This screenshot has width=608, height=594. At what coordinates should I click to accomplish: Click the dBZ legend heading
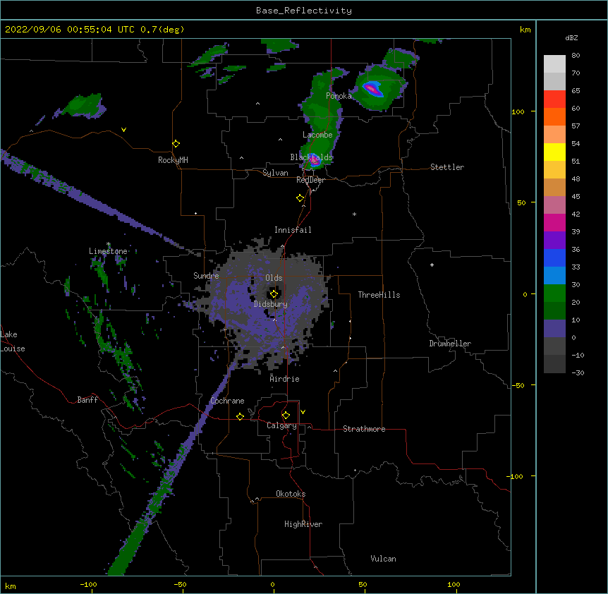pyautogui.click(x=571, y=37)
